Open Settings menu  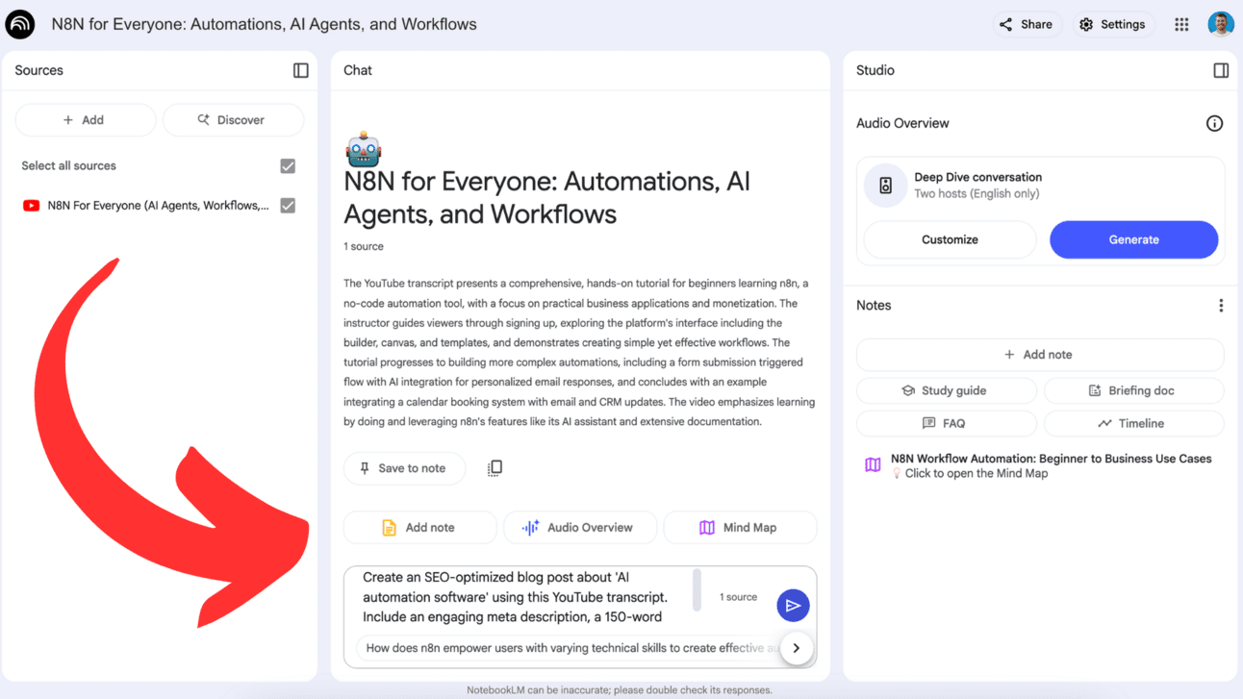pyautogui.click(x=1113, y=24)
